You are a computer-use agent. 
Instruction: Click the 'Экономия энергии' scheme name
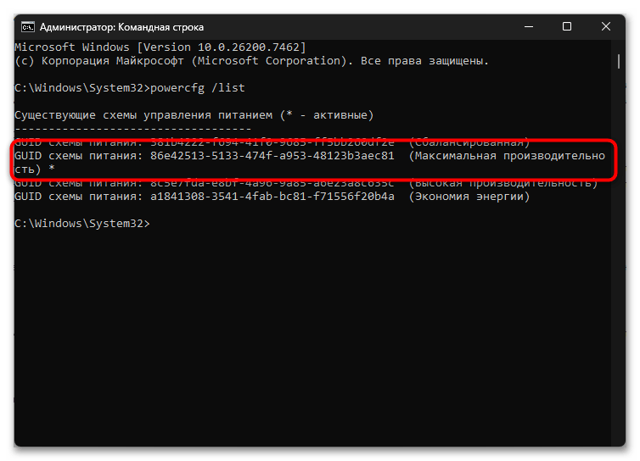469,197
